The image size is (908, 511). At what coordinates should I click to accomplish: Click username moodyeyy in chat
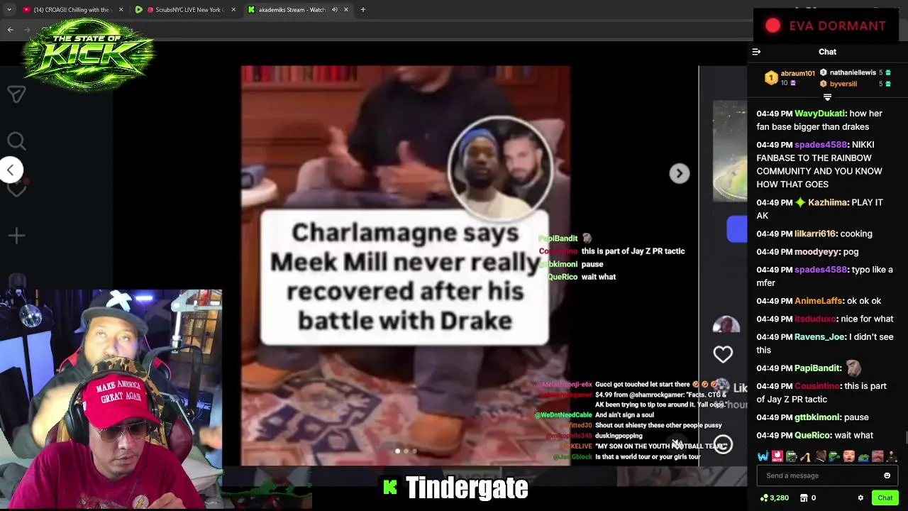(816, 252)
